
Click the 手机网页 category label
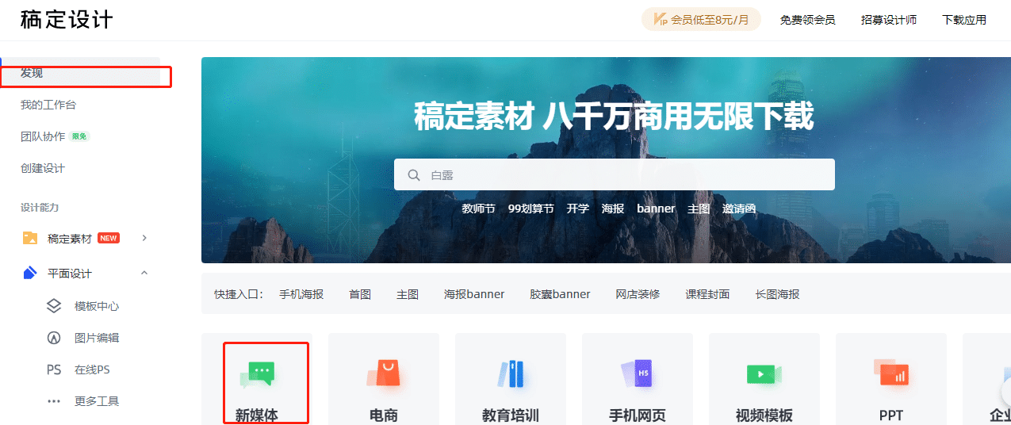point(638,415)
